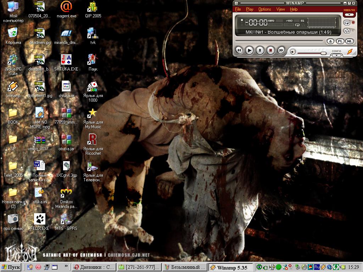
Task: Select the QIP 2005 shortcut
Action: click(x=93, y=10)
